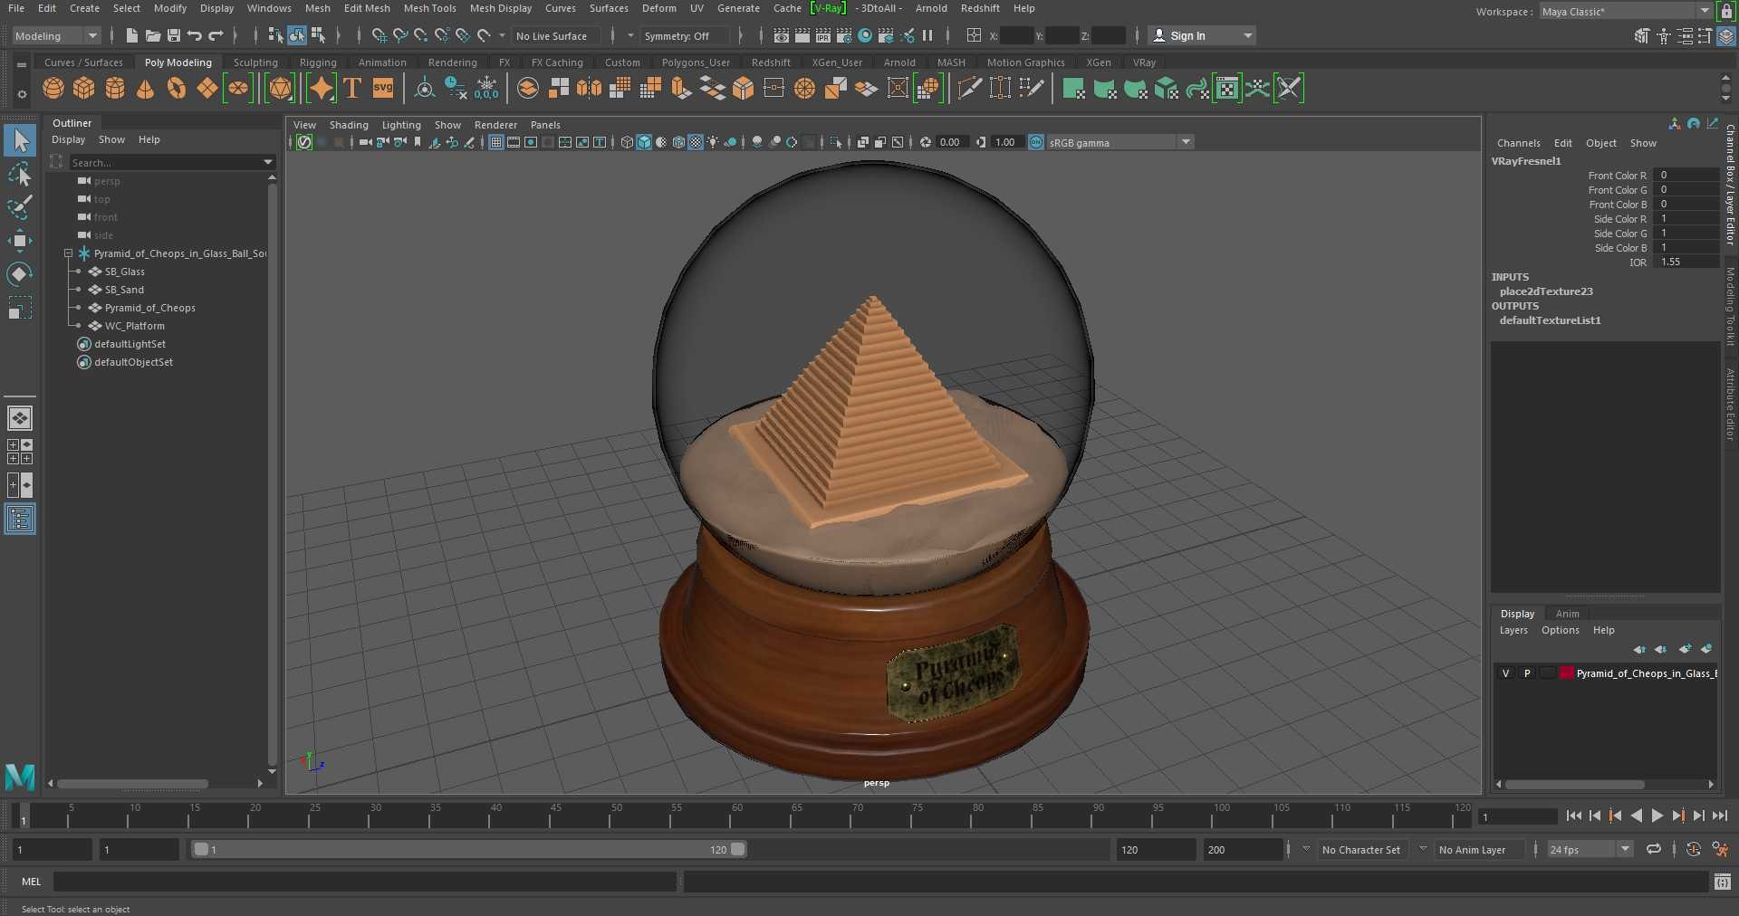Viewport: 1739px width, 916px height.
Task: Open the Mesh Tools menu
Action: coord(429,8)
